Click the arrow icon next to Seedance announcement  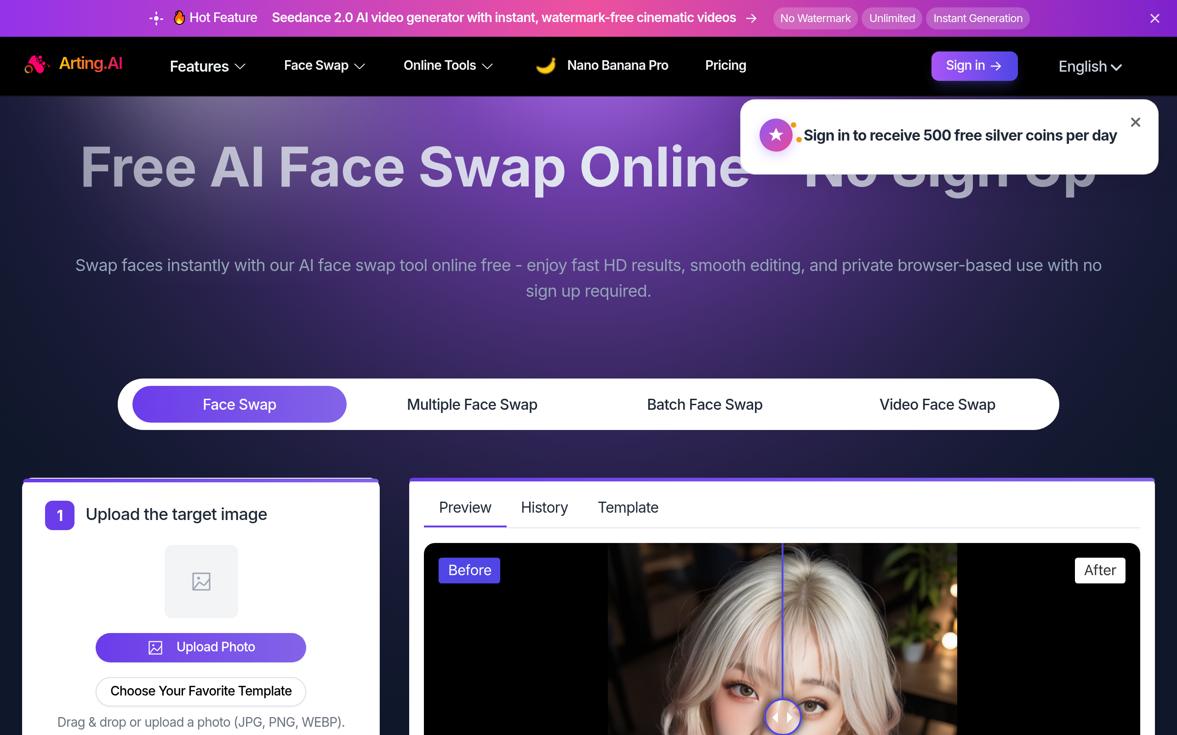click(751, 18)
